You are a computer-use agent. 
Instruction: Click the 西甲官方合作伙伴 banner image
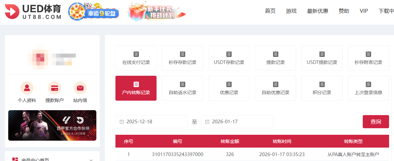pyautogui.click(x=52, y=125)
